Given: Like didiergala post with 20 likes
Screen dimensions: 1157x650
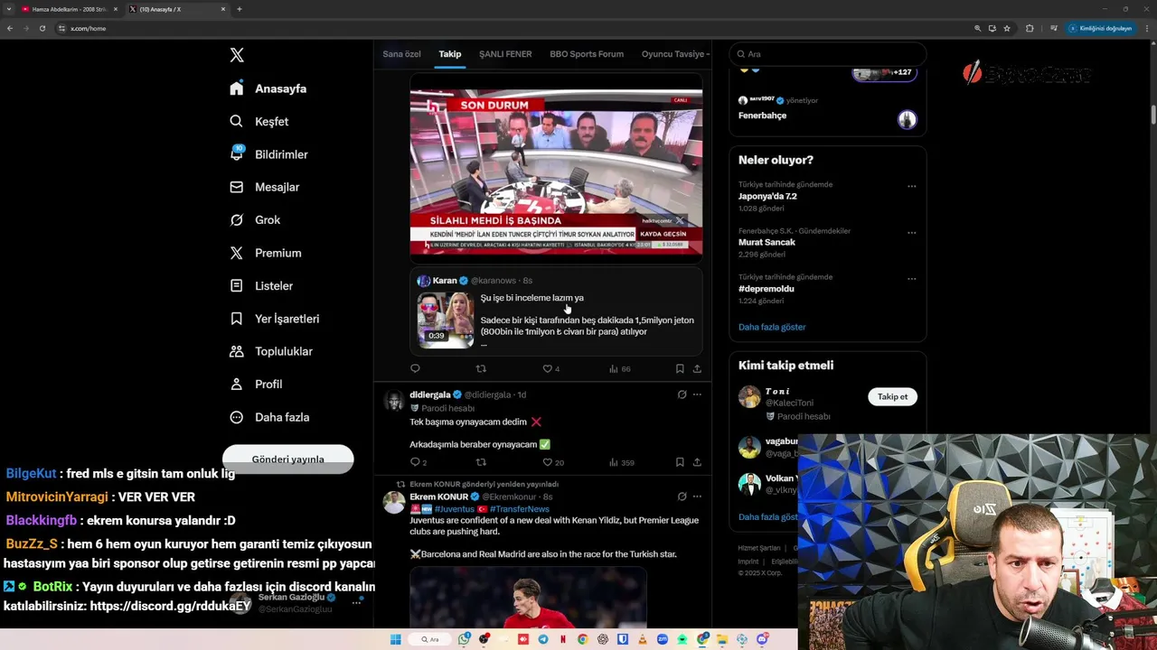Looking at the screenshot, I should (552, 462).
